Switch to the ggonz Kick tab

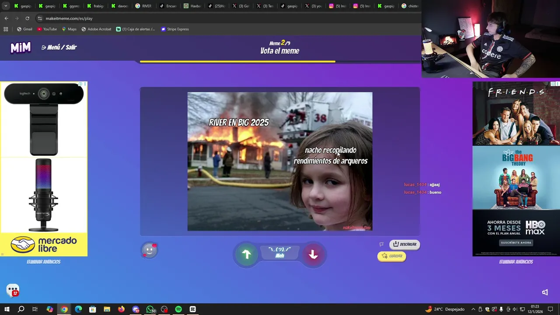pyautogui.click(x=71, y=6)
